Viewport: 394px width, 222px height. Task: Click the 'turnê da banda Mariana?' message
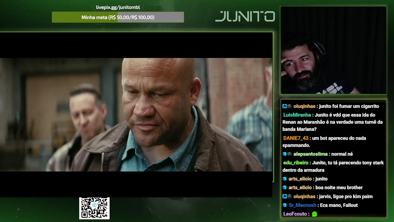[332, 122]
